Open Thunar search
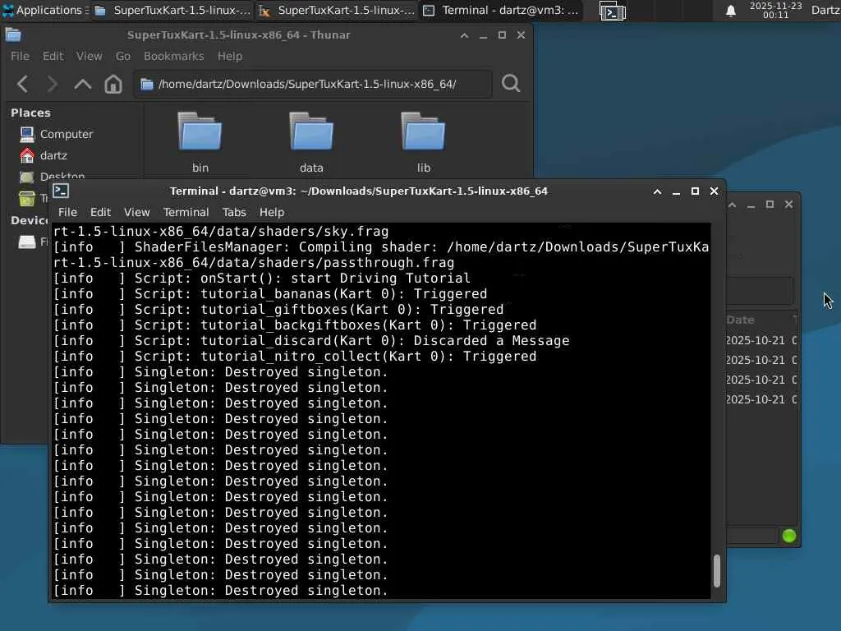The height and width of the screenshot is (631, 841). (x=511, y=83)
